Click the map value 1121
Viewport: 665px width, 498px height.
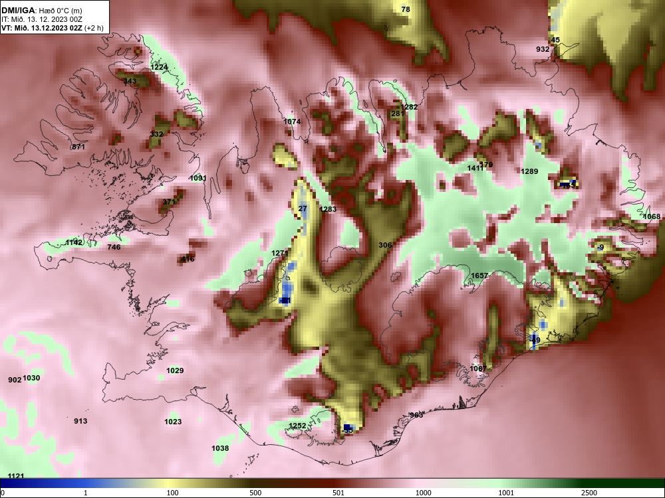click(16, 476)
